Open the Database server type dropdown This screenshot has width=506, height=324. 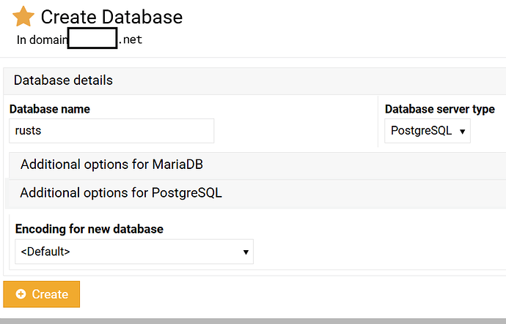[428, 131]
